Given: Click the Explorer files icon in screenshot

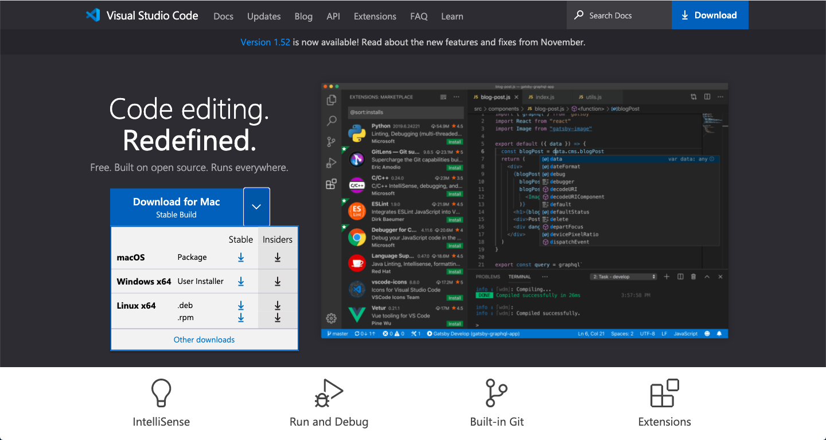Looking at the screenshot, I should (x=332, y=100).
